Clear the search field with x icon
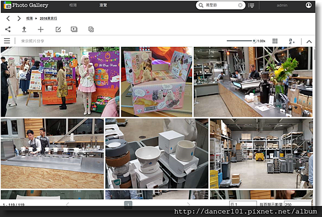The width and height of the screenshot is (322, 217). 240,5
